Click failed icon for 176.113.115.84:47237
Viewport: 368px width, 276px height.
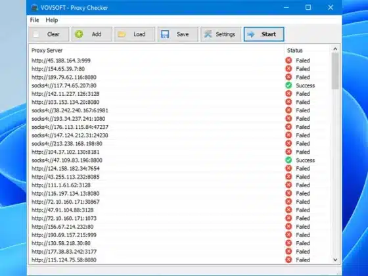coord(288,127)
